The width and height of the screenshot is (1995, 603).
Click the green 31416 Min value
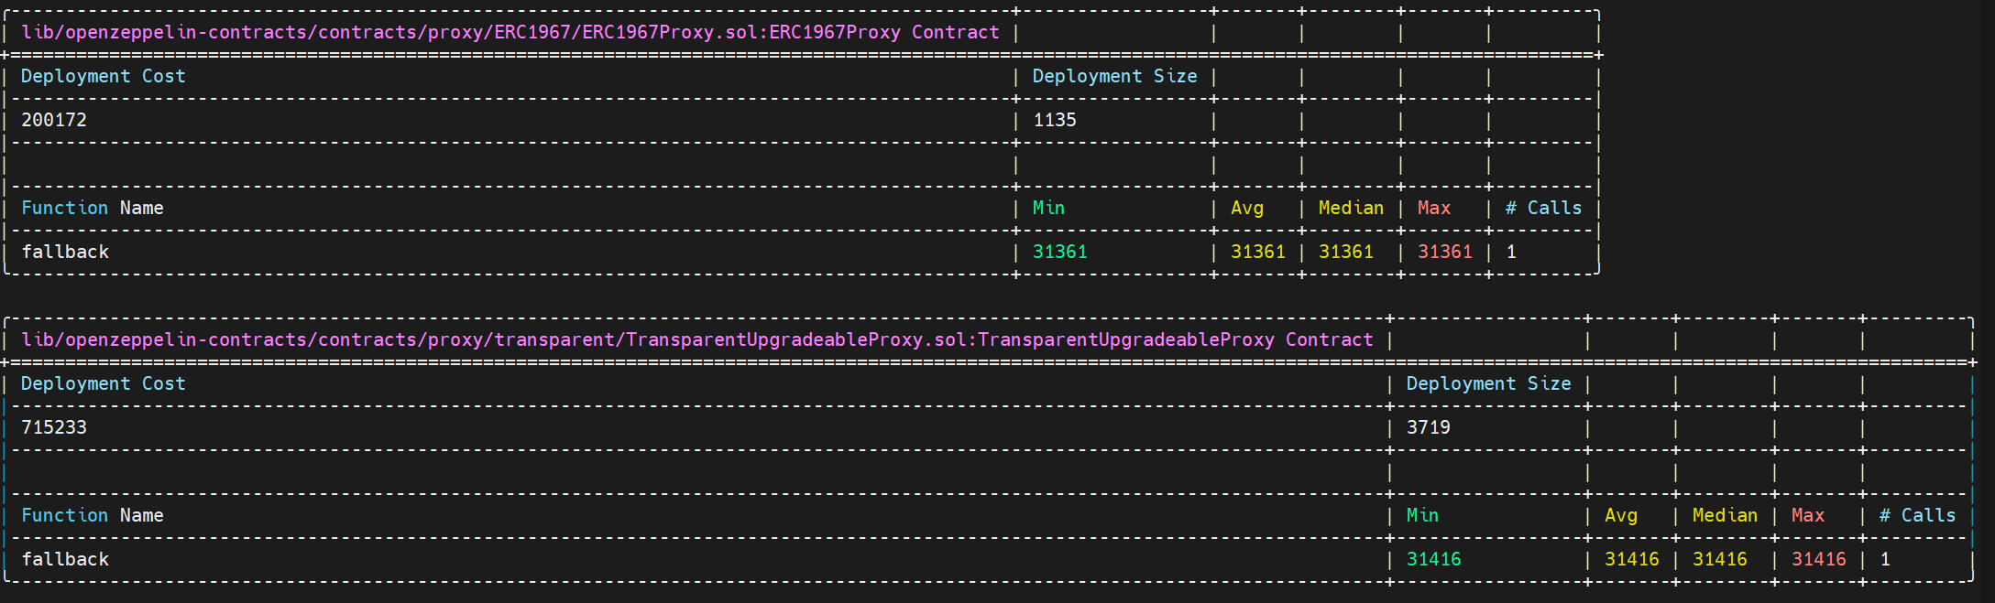coord(1434,559)
